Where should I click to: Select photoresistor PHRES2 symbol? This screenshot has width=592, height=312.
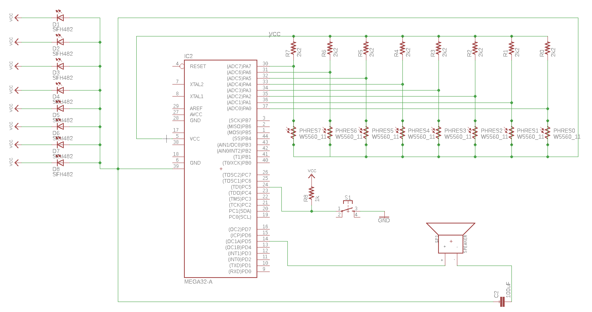click(x=473, y=133)
